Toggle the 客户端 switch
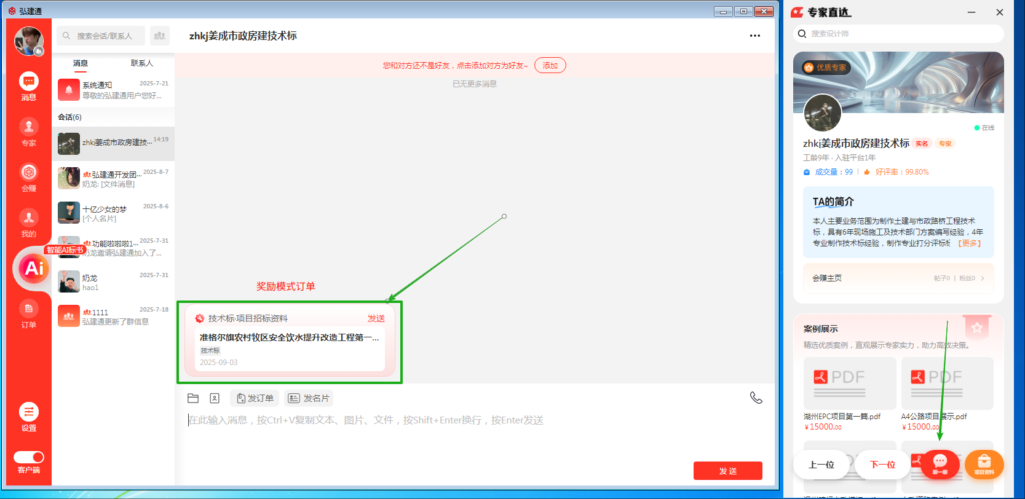This screenshot has width=1025, height=499. [x=29, y=457]
